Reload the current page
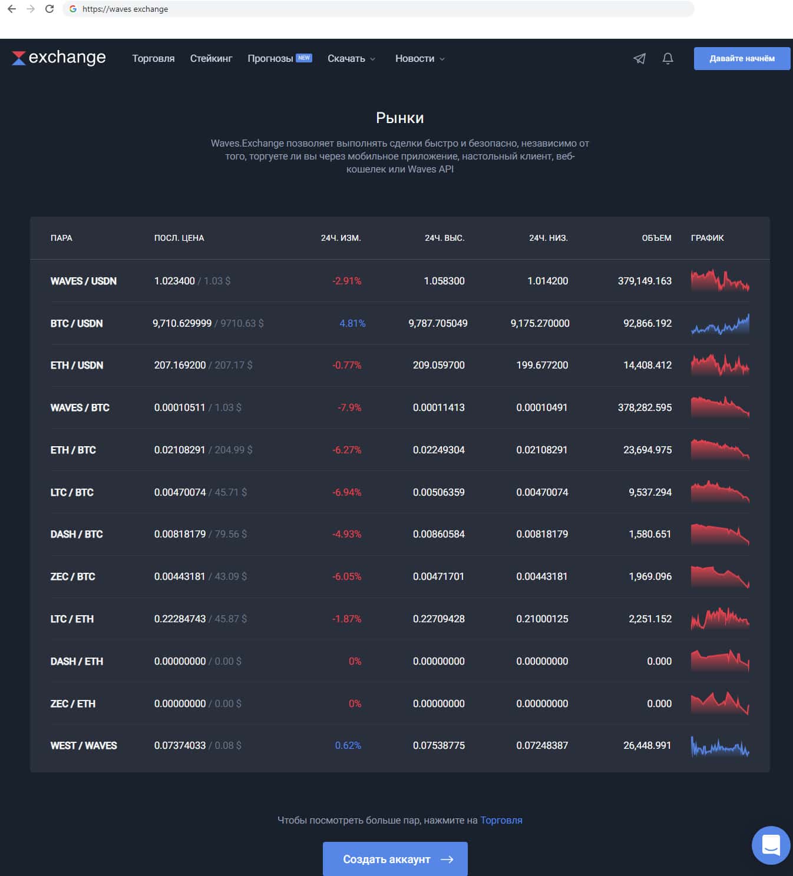This screenshot has height=876, width=793. (49, 9)
